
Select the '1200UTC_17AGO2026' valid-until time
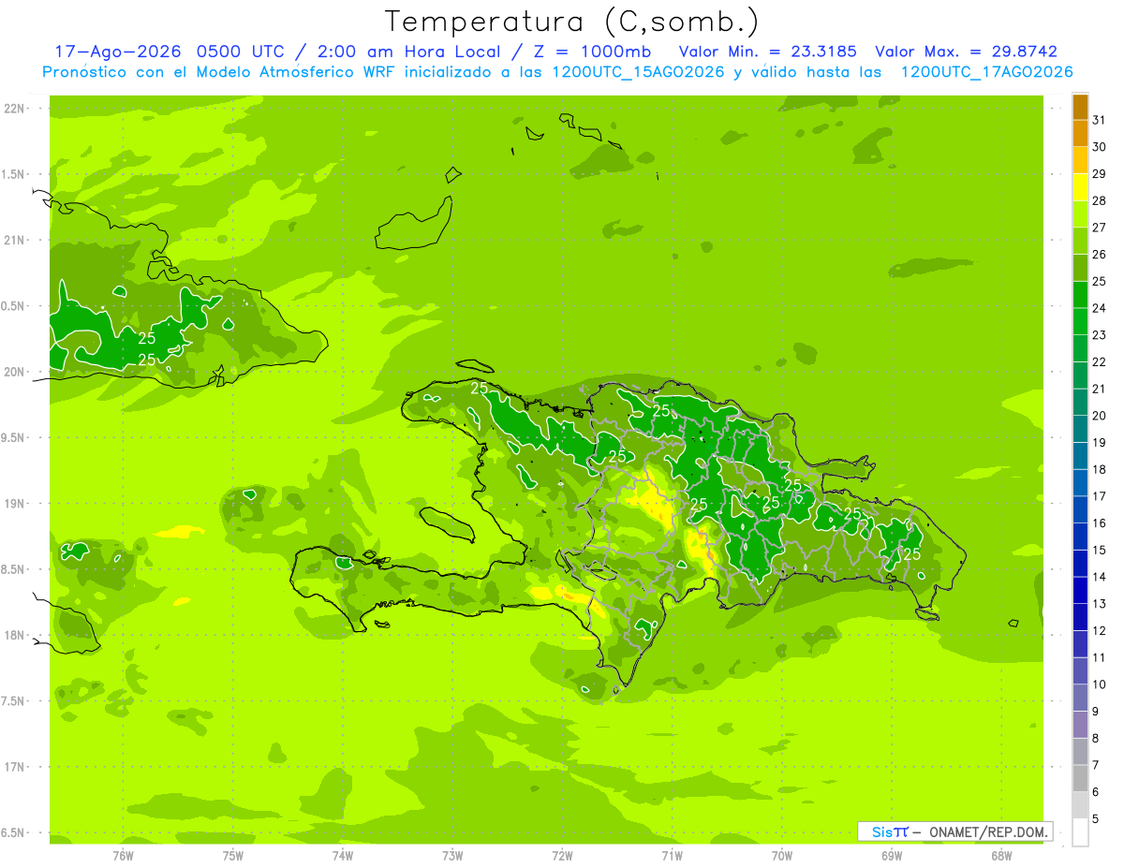tap(986, 72)
